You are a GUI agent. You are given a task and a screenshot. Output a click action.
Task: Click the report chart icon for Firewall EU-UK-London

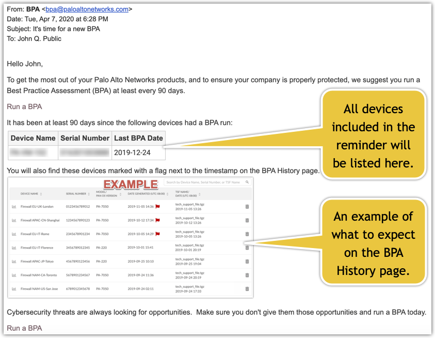point(14,207)
